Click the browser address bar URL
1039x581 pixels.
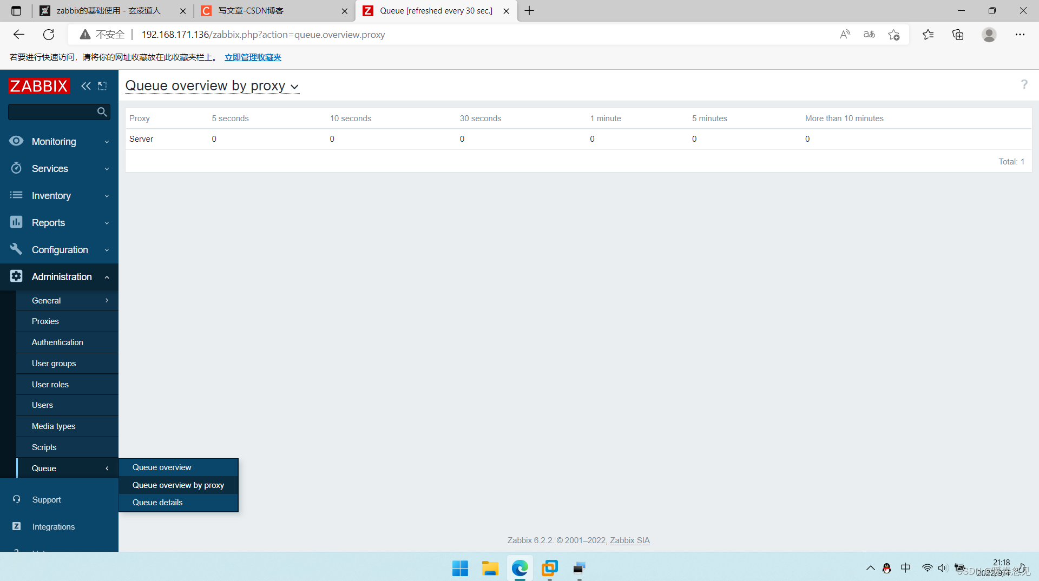(x=263, y=35)
